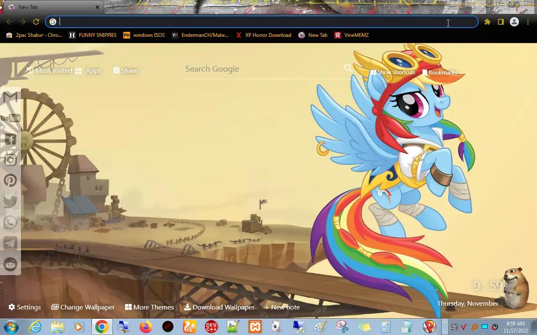Click the 9:59 clock widget
Viewport: 537px width, 335px height.
tap(487, 286)
